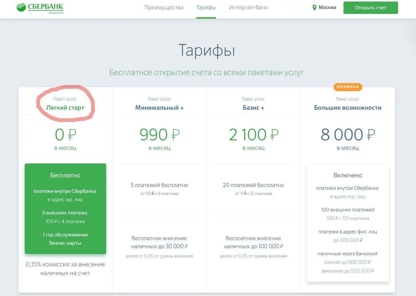Click the Сбербанк logo
416x296 pixels.
pos(40,7)
